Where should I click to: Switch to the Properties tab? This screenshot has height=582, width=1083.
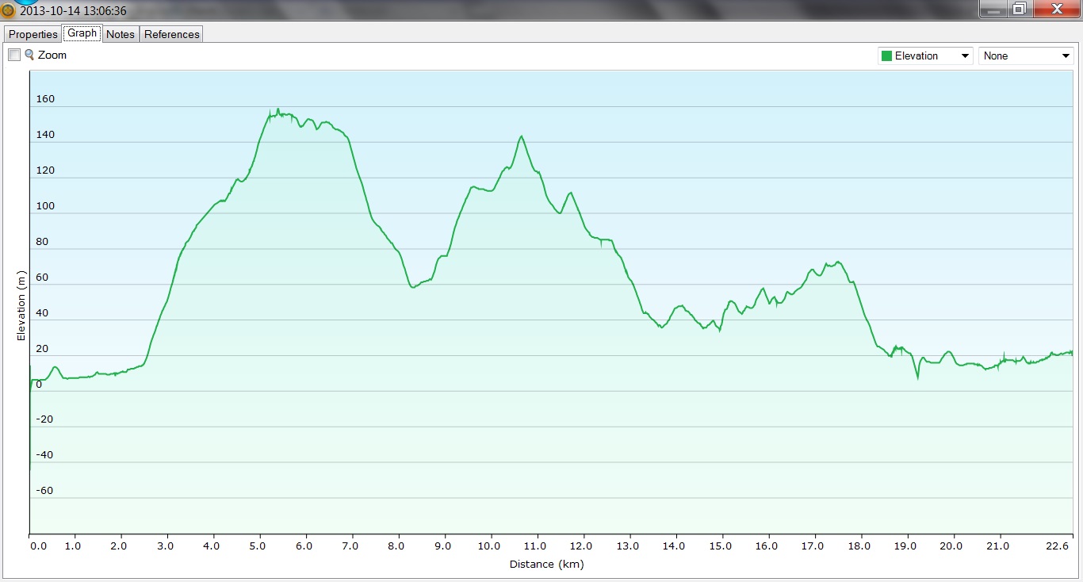coord(33,34)
